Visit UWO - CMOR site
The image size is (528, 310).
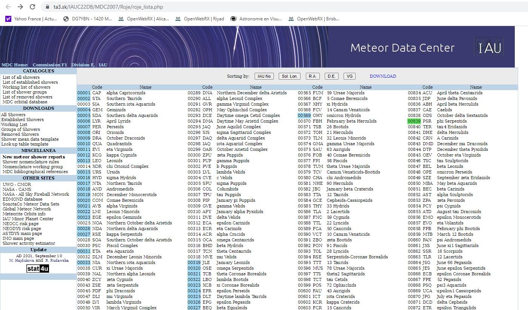click(x=17, y=184)
